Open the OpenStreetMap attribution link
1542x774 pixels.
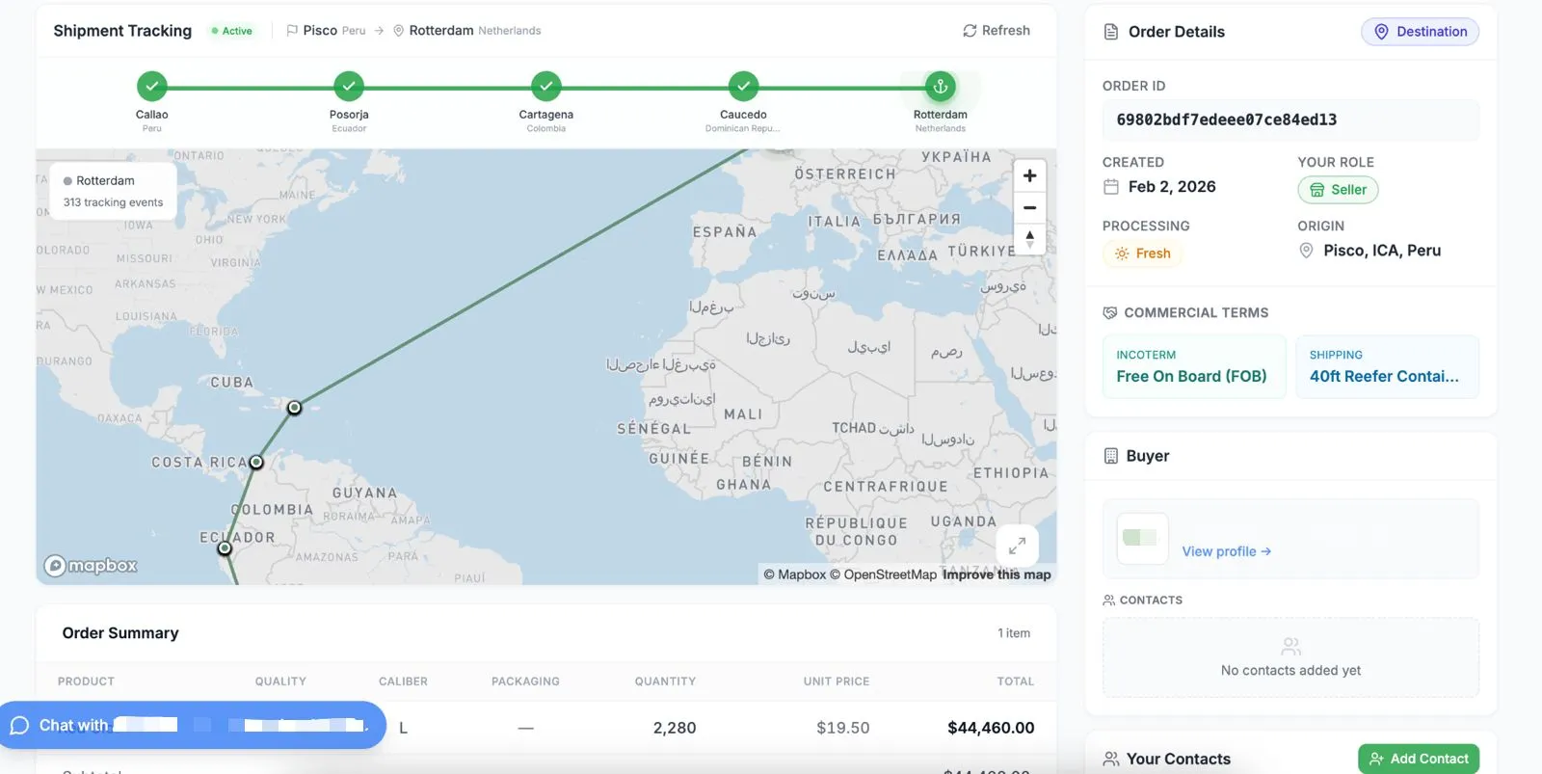pyautogui.click(x=883, y=574)
